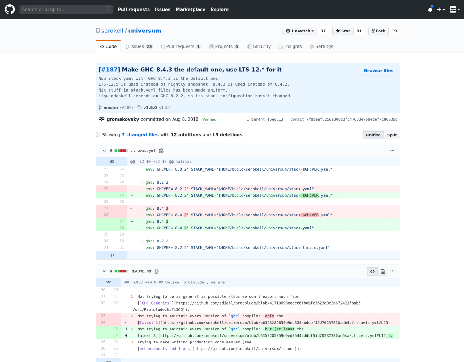The width and height of the screenshot is (464, 362).
Task: Open Issues in the top navigation
Action: pos(163,9)
